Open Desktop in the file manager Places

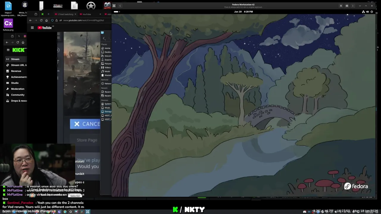[x=106, y=52]
